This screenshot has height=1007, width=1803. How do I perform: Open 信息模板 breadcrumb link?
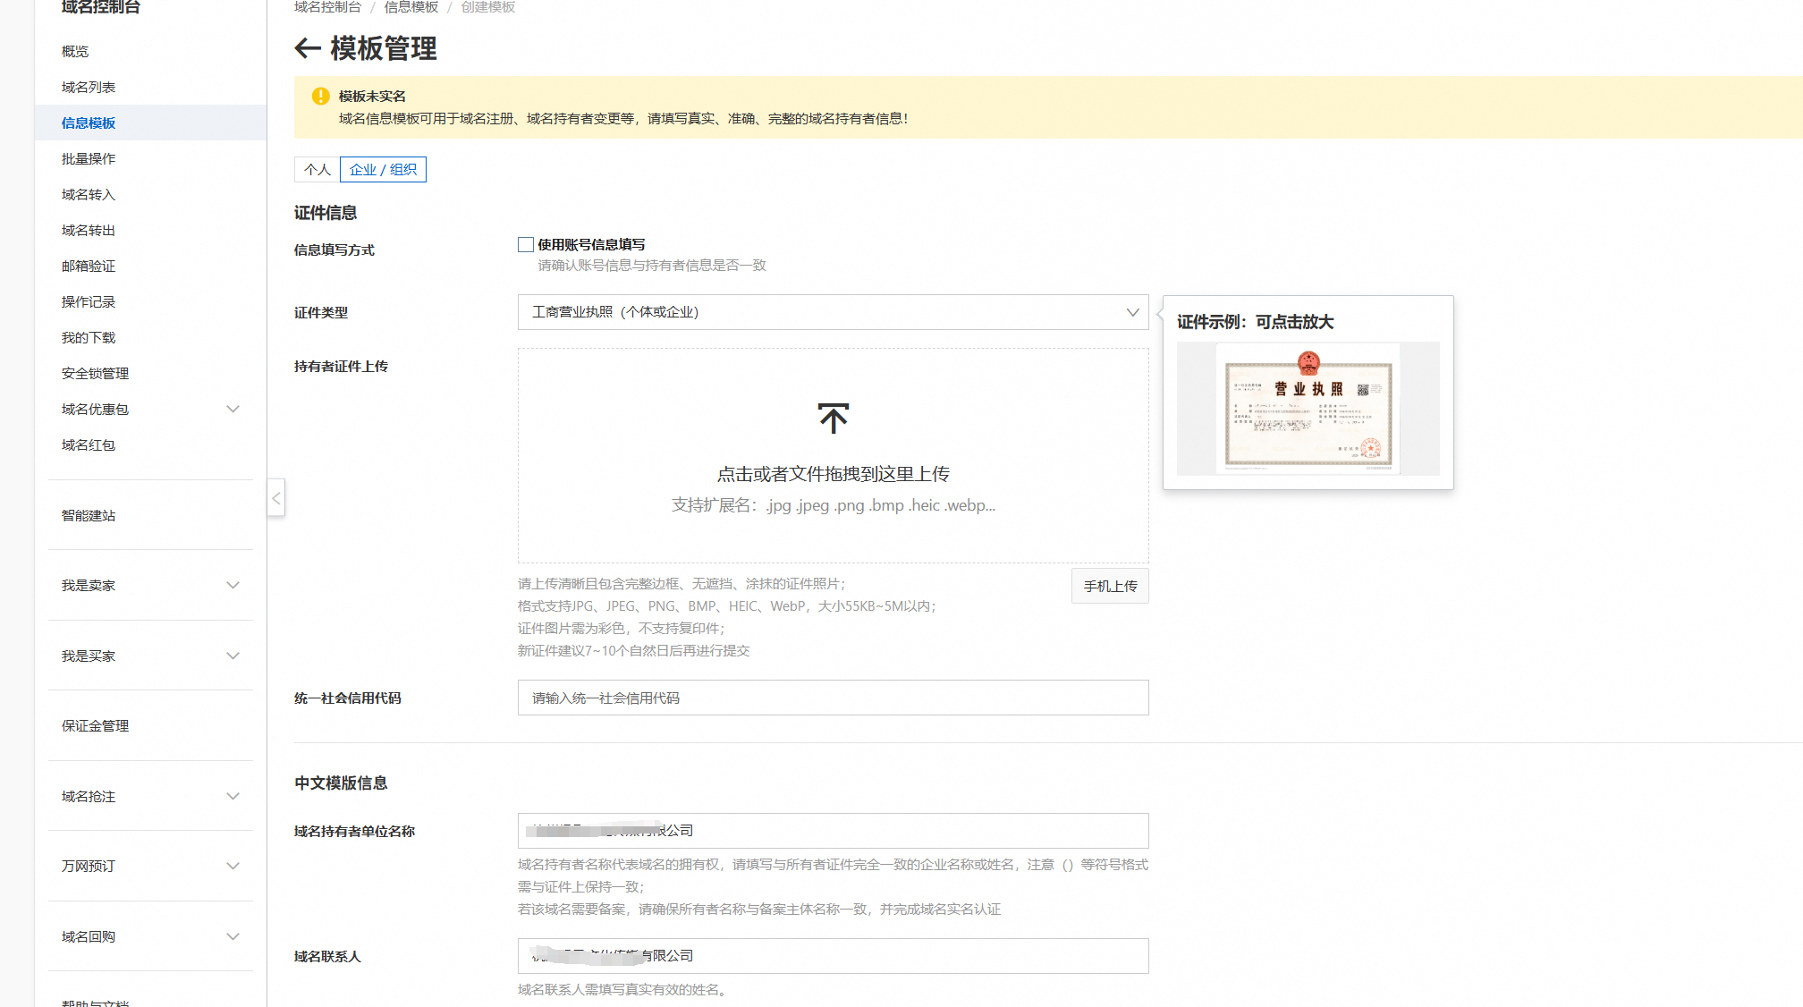(411, 7)
